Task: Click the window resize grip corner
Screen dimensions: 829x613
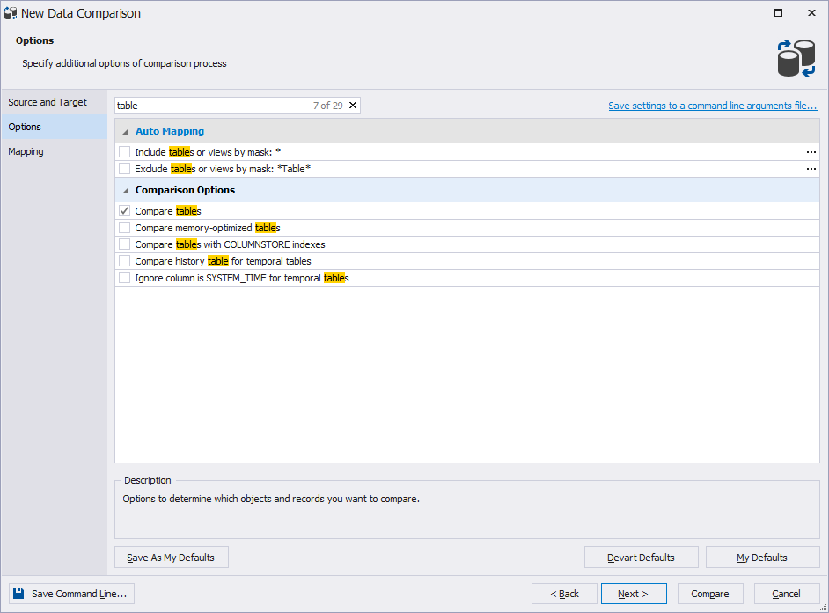Action: [823, 608]
